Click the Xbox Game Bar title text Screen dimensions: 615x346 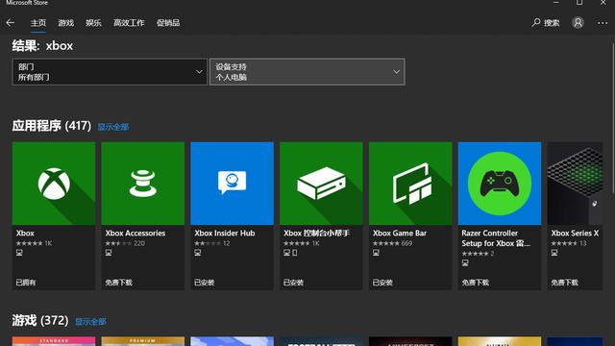[x=400, y=233]
